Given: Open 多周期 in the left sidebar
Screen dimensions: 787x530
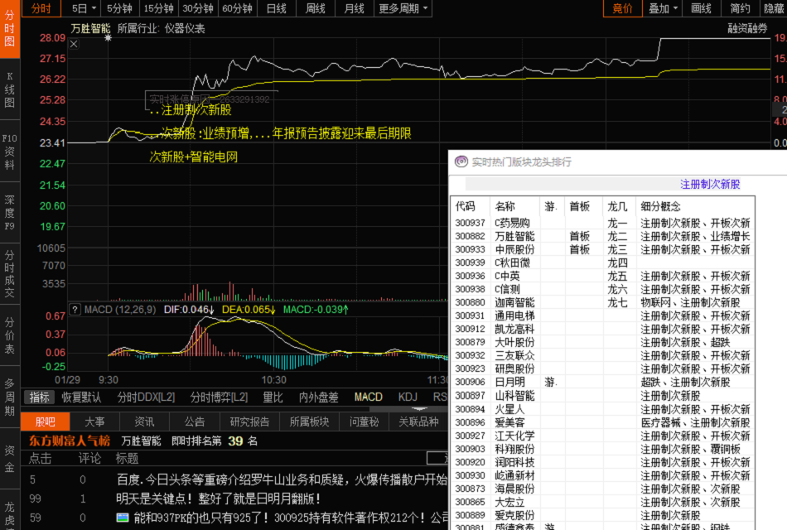Looking at the screenshot, I should [x=10, y=397].
